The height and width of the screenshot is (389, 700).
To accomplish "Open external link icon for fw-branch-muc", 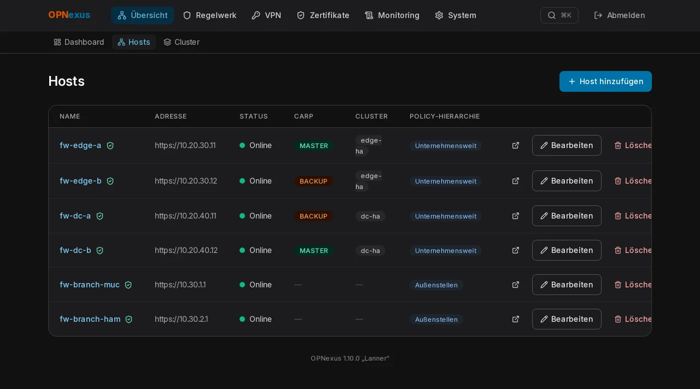I will [516, 285].
